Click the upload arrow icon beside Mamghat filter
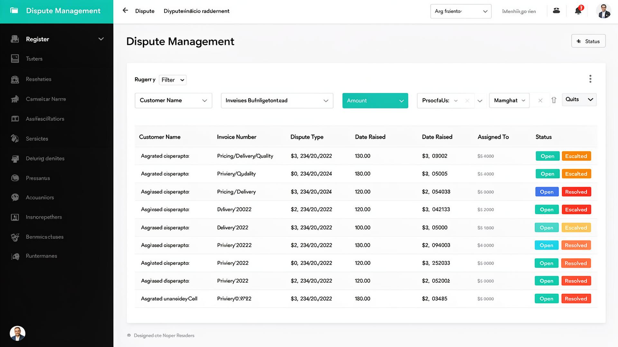This screenshot has height=347, width=618. pos(554,100)
